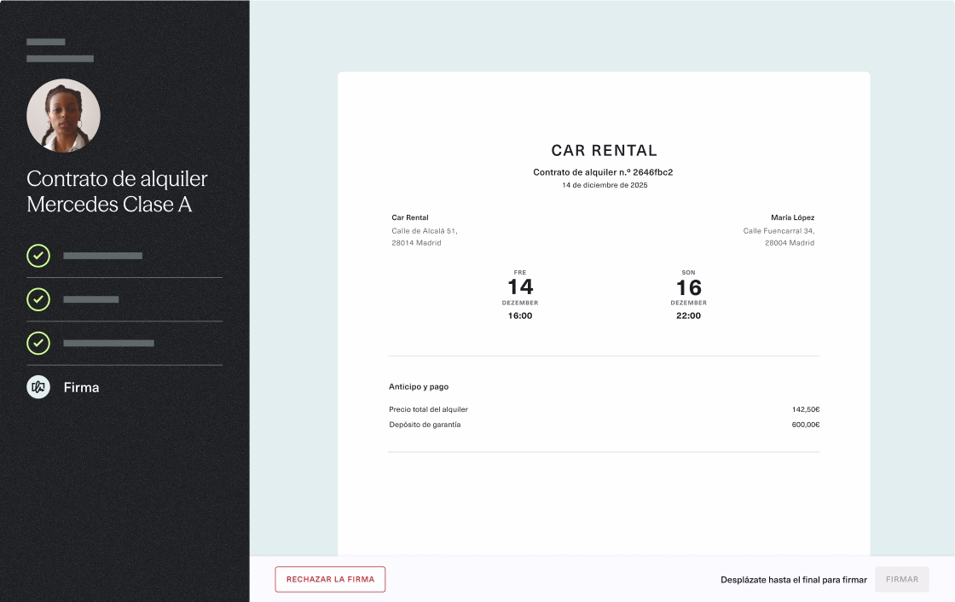Click the third completed step checkmark icon
955x602 pixels.
pos(38,343)
